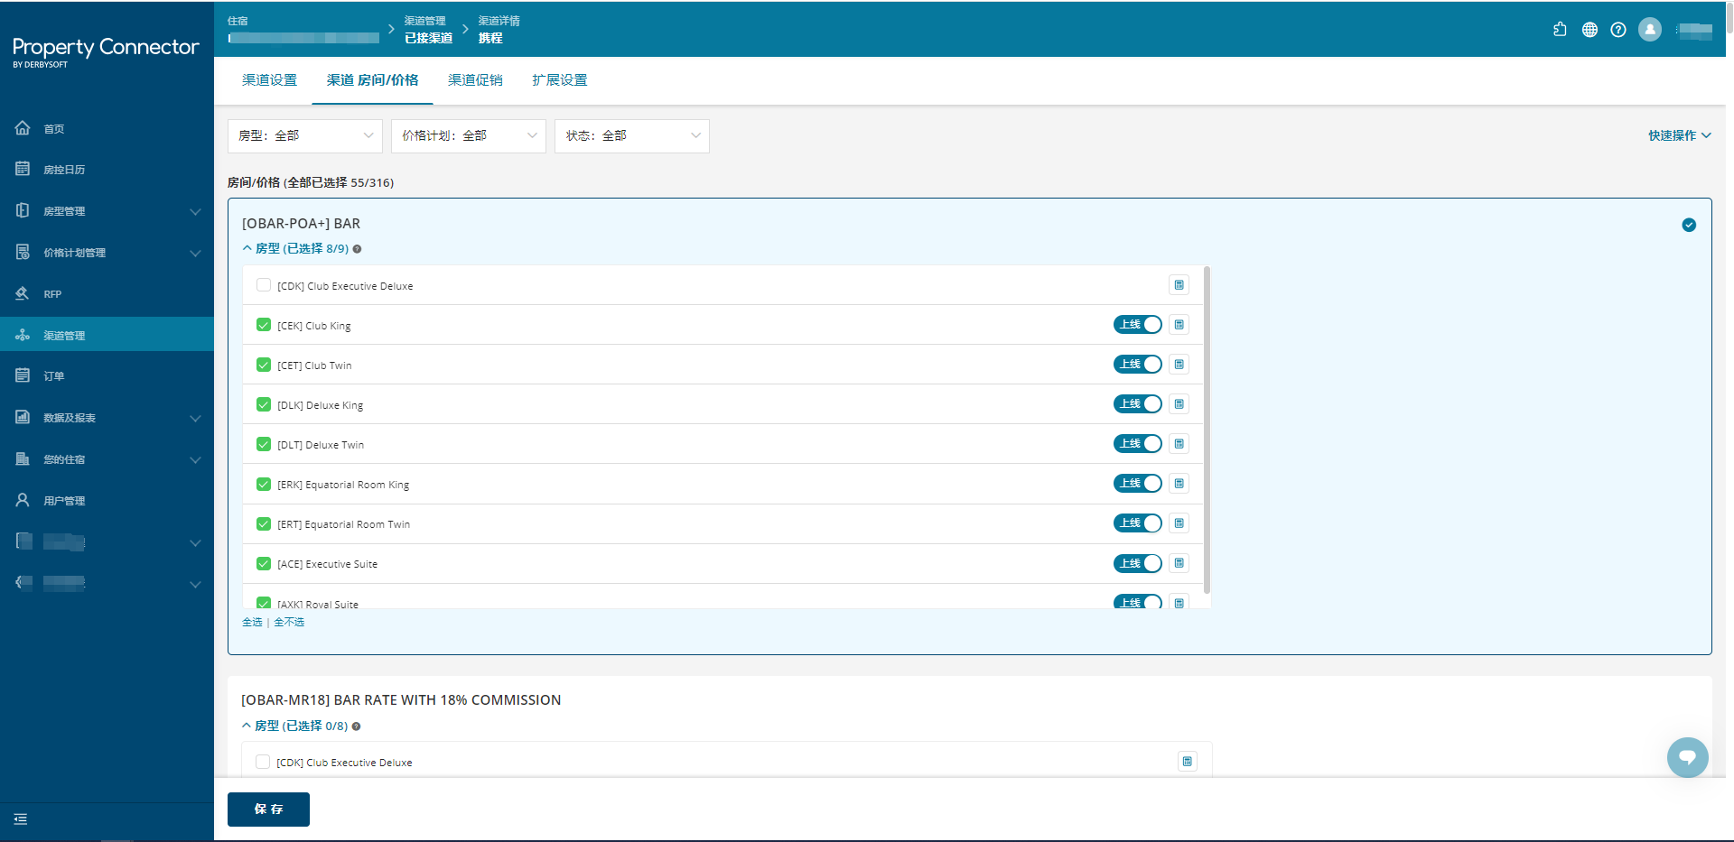Image resolution: width=1734 pixels, height=842 pixels.
Task: Click the 房型管理 sidebar icon
Action: click(x=23, y=210)
